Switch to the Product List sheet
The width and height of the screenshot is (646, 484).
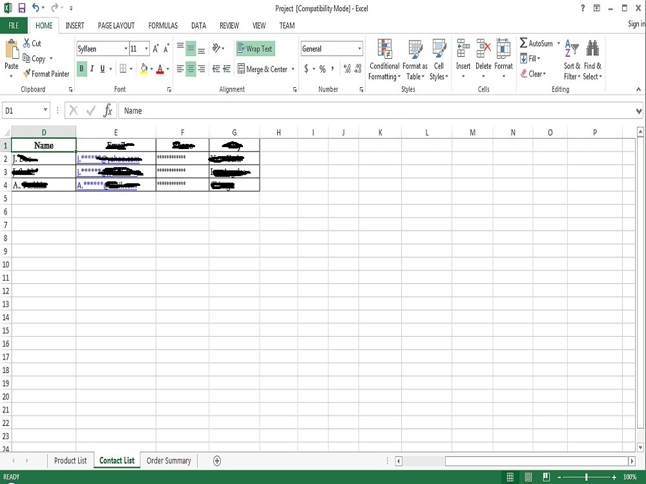click(70, 461)
